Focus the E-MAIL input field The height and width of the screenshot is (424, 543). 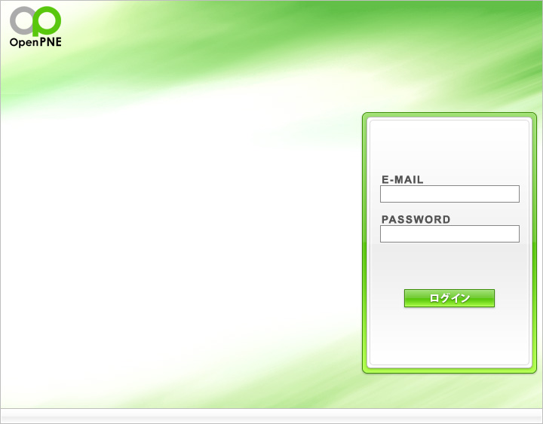click(449, 194)
